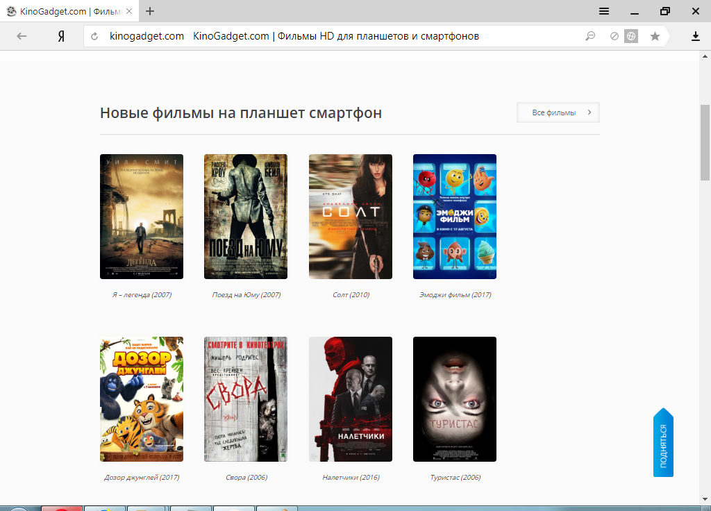Click the browser back arrow
Image resolution: width=711 pixels, height=511 pixels.
(x=22, y=36)
